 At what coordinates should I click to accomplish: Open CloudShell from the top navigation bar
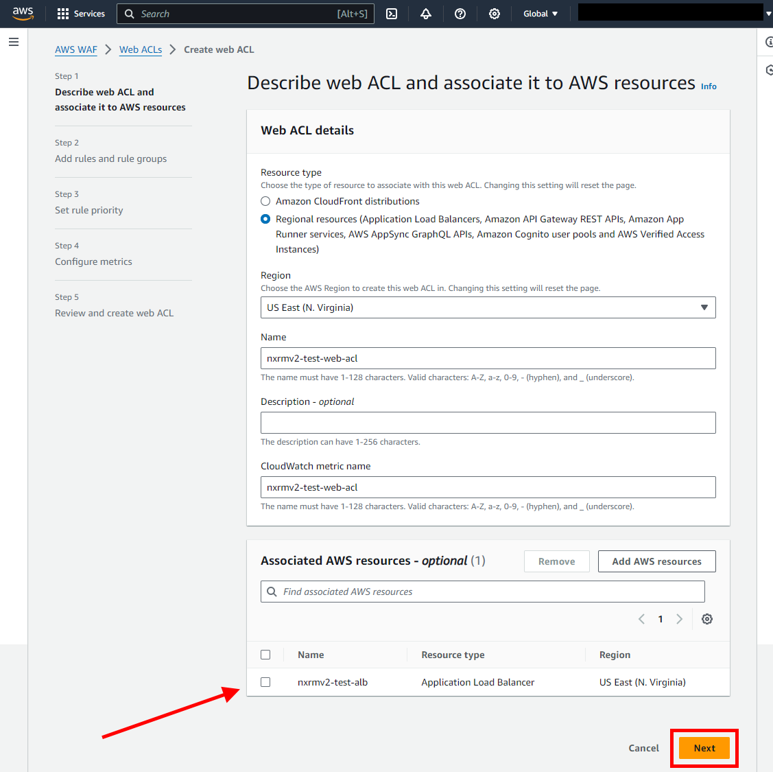[x=392, y=13]
